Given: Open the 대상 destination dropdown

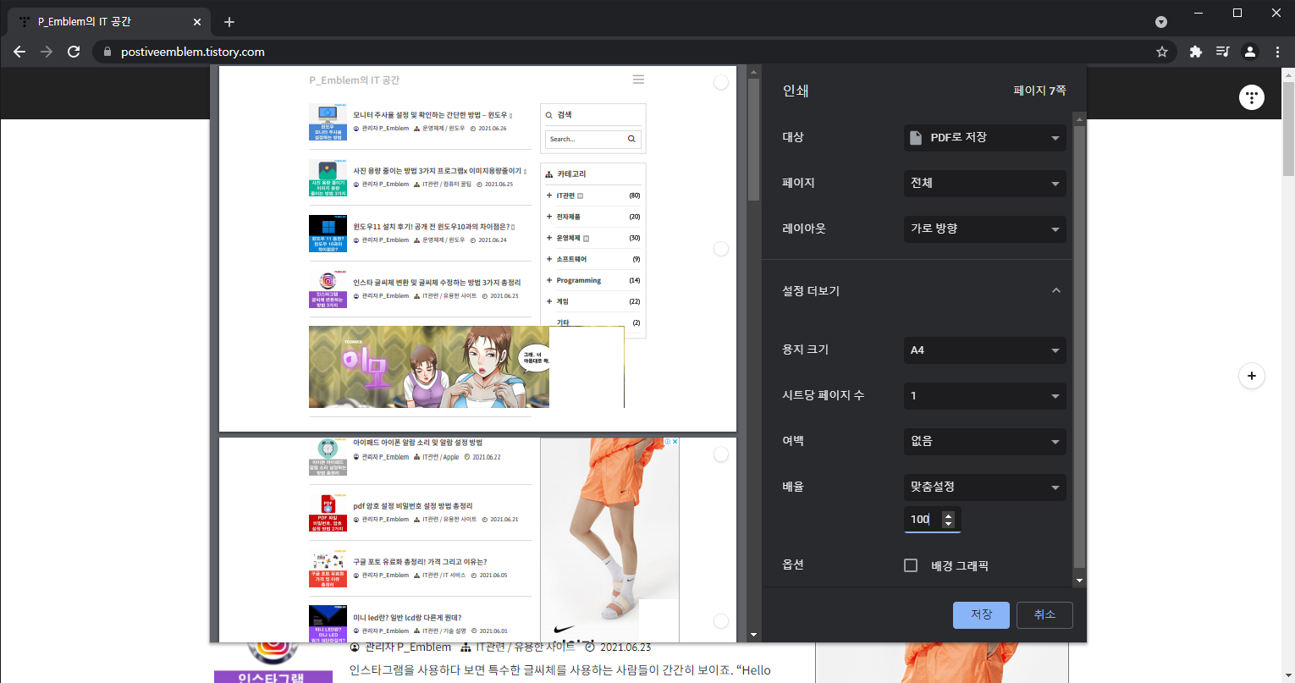Looking at the screenshot, I should click(984, 137).
